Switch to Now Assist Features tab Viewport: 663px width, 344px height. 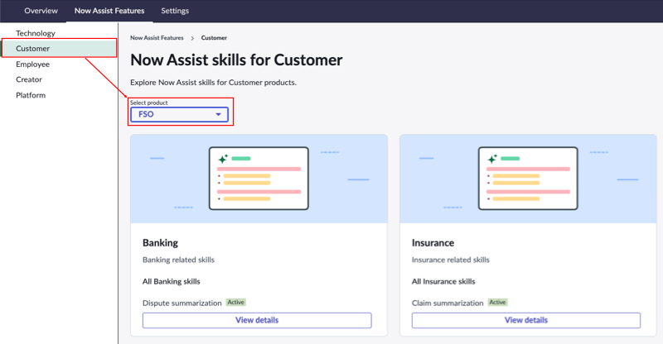[x=109, y=11]
